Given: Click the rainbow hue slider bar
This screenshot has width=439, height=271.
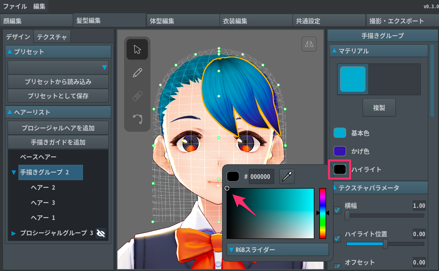Looking at the screenshot, I should (x=323, y=213).
